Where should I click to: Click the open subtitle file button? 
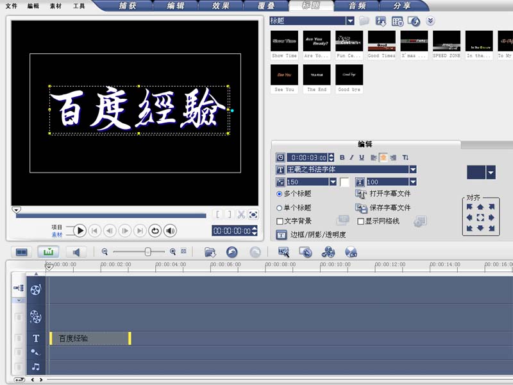click(x=383, y=194)
